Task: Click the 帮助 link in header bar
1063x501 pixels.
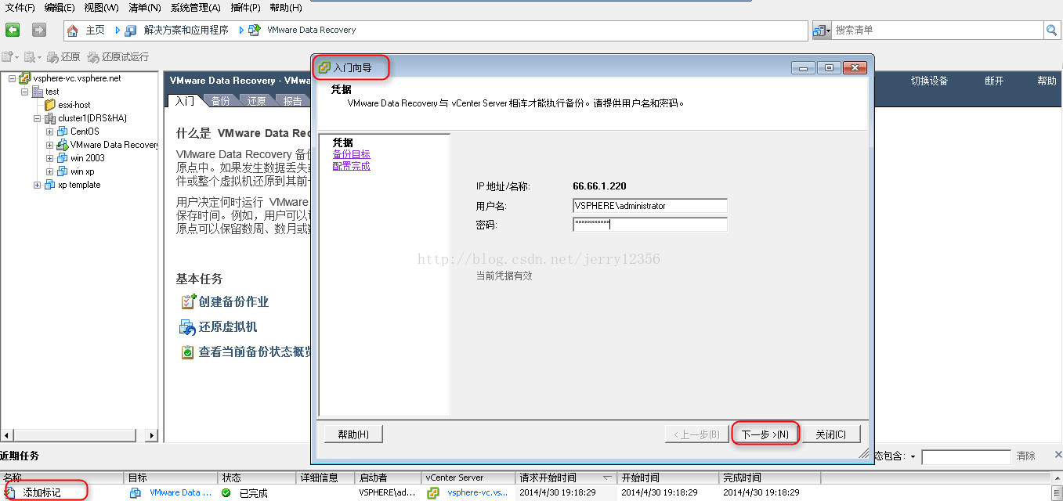Action: (1047, 81)
